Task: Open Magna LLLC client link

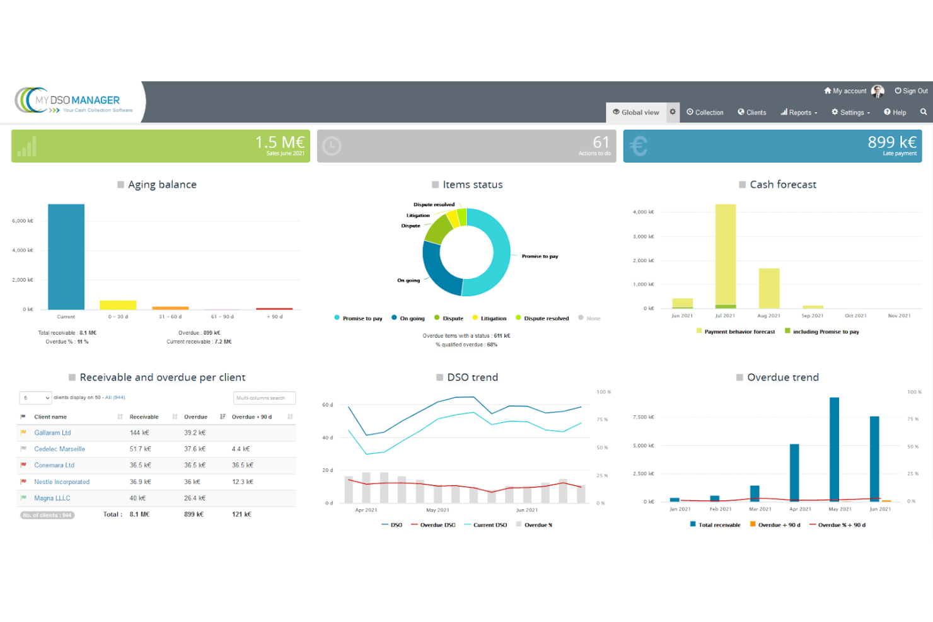Action: click(52, 498)
